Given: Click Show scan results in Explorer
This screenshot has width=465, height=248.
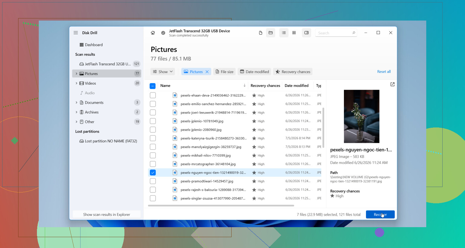Looking at the screenshot, I should [107, 214].
